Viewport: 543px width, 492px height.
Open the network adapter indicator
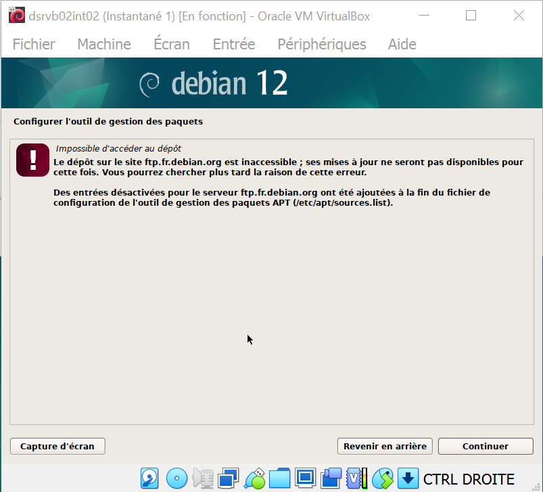(229, 478)
